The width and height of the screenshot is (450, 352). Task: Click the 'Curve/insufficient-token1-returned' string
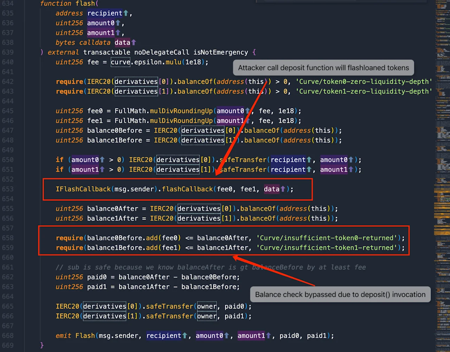(327, 248)
